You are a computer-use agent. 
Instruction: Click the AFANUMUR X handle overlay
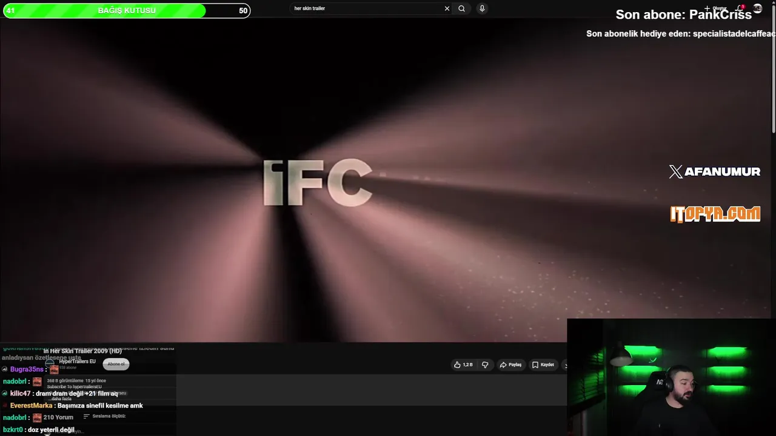pyautogui.click(x=714, y=172)
